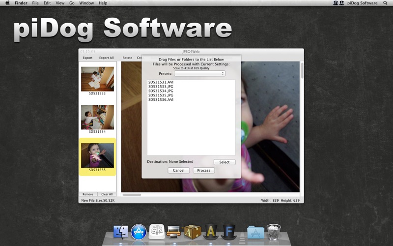This screenshot has width=393, height=246.
Task: Click the New File Size status text
Action: click(98, 200)
